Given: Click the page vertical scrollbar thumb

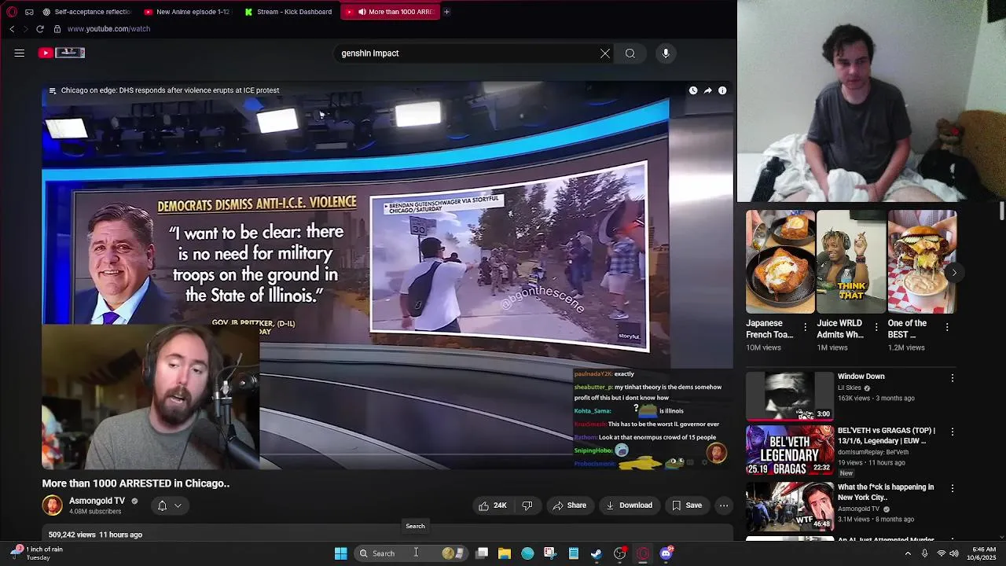Looking at the screenshot, I should click(1001, 211).
